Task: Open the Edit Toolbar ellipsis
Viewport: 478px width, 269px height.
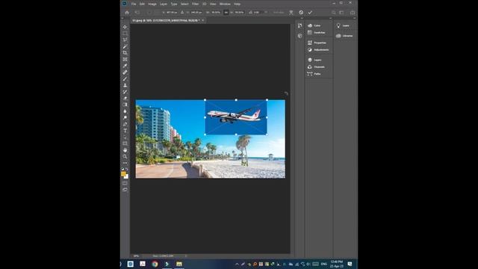Action: 125,163
